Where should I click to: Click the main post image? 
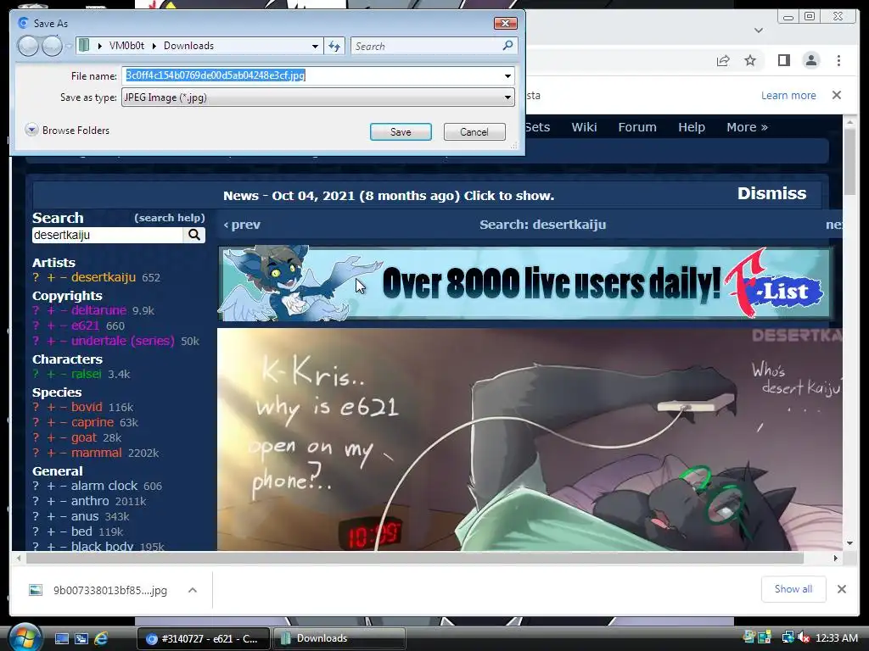(530, 440)
